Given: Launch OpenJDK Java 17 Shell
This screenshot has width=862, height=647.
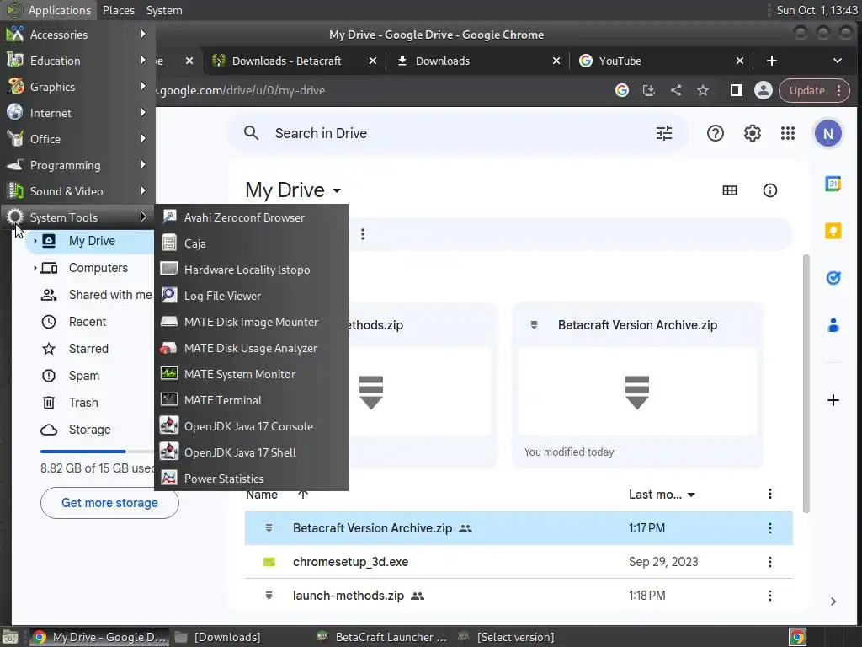Looking at the screenshot, I should tap(251, 452).
